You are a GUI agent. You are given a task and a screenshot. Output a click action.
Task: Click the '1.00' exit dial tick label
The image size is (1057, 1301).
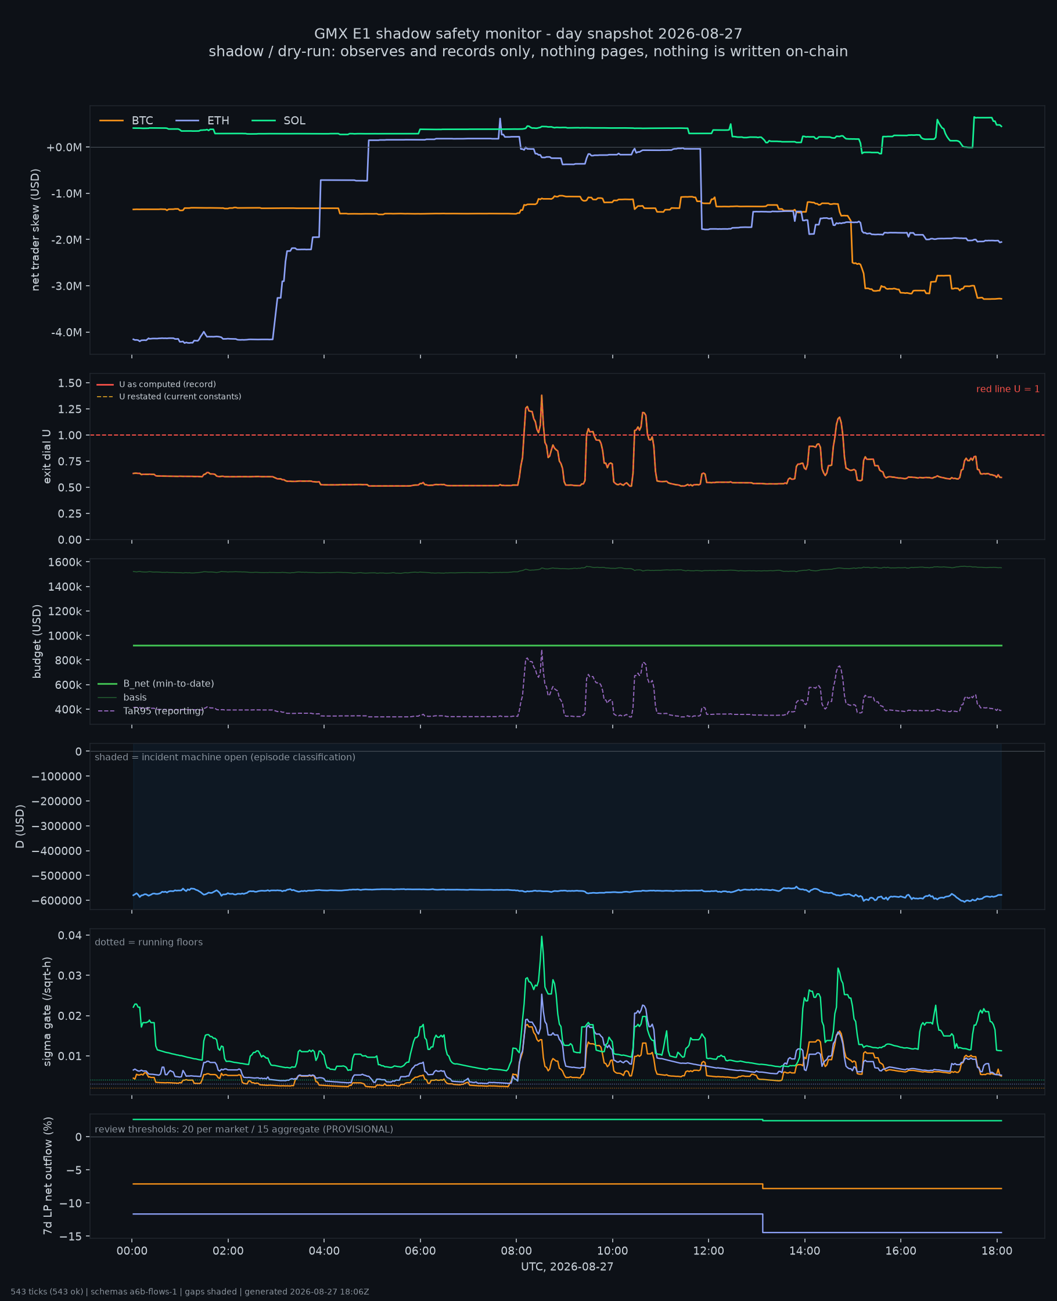[70, 435]
